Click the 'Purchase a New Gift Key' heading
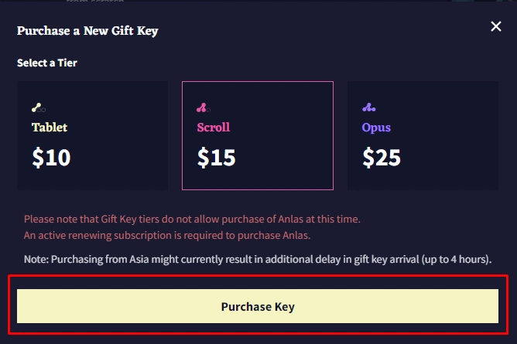 coord(87,31)
